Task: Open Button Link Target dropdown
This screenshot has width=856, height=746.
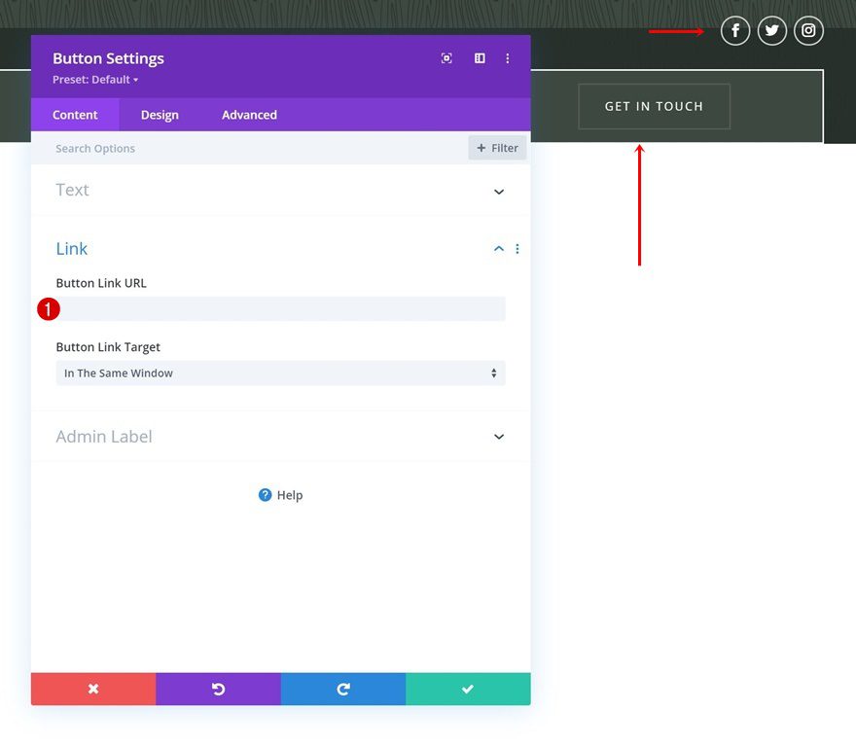Action: [x=280, y=373]
